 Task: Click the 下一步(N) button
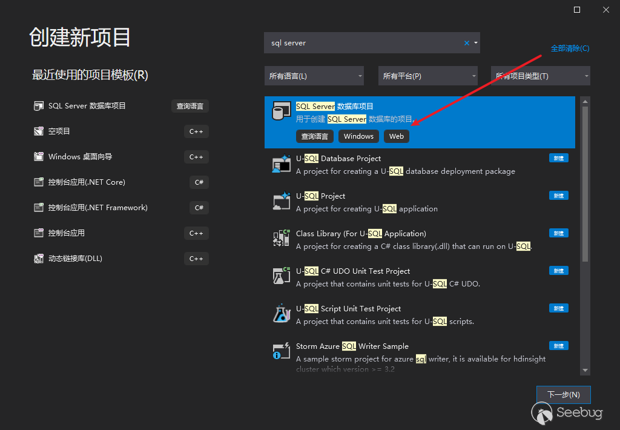pos(564,395)
